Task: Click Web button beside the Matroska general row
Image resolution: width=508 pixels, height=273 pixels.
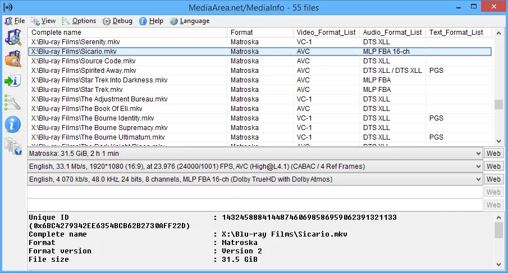Action: pyautogui.click(x=493, y=154)
